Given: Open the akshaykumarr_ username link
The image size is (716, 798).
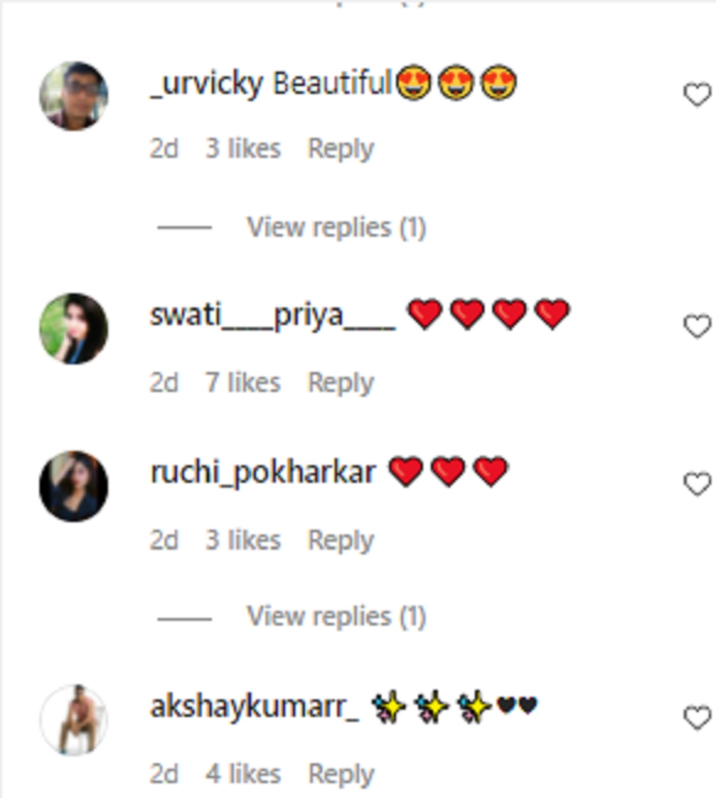Looking at the screenshot, I should click(255, 707).
